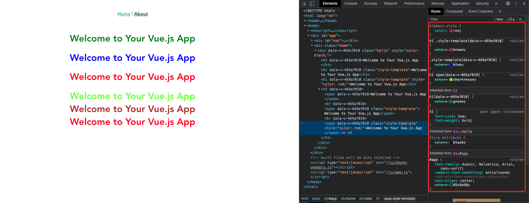The image size is (529, 203).
Task: Toggle the :hov element state button
Action: click(x=499, y=19)
